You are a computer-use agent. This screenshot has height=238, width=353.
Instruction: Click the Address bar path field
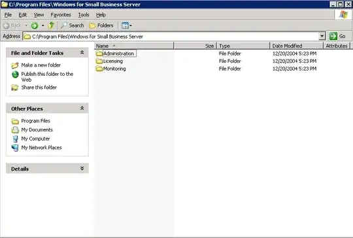(171, 36)
